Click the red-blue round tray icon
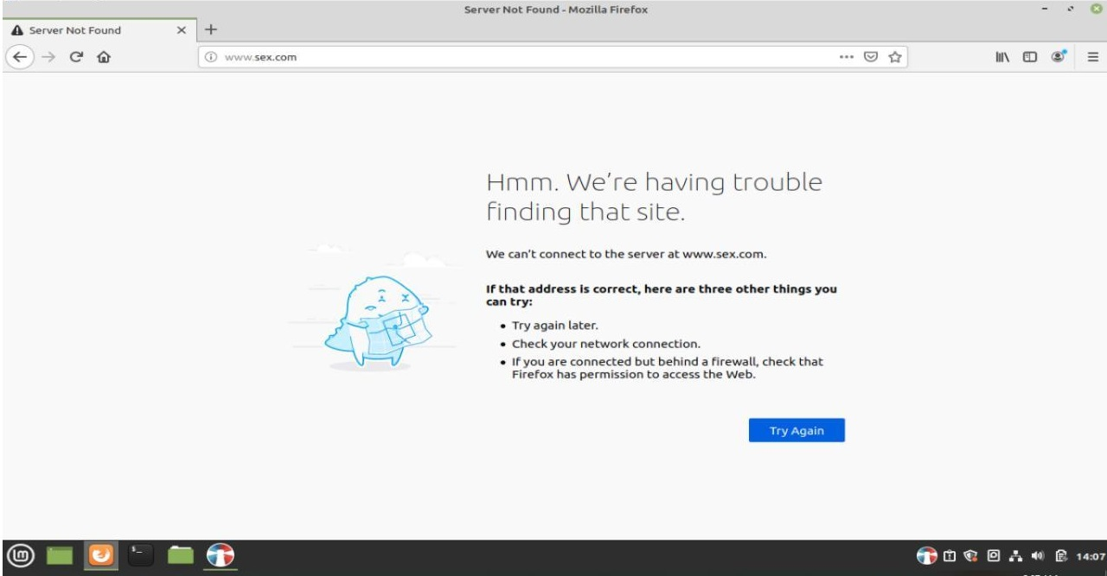The image size is (1107, 576). [926, 557]
